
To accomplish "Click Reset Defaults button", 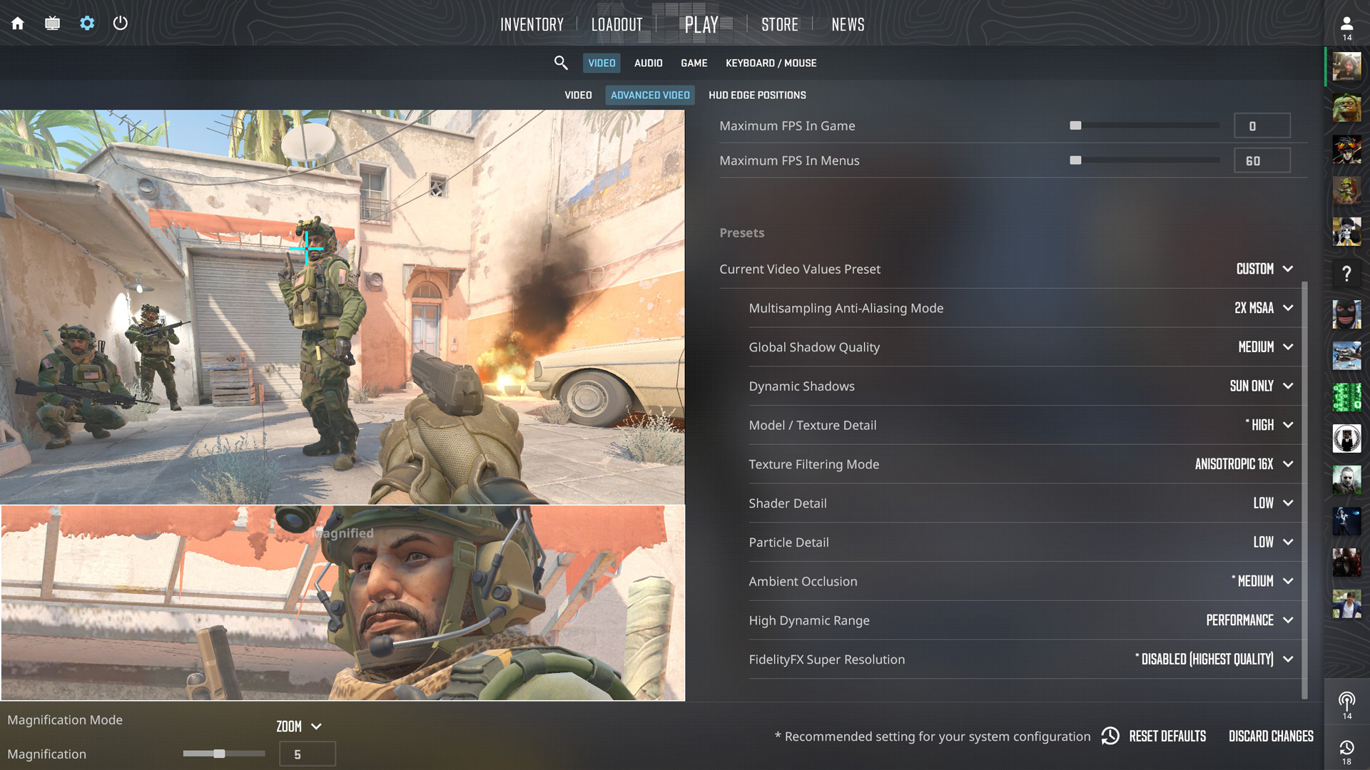I will (1167, 736).
